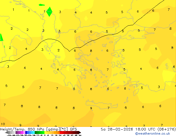Pick the magenta legend swatch
This screenshot has height=136, width=176.
pyautogui.click(x=22, y=132)
